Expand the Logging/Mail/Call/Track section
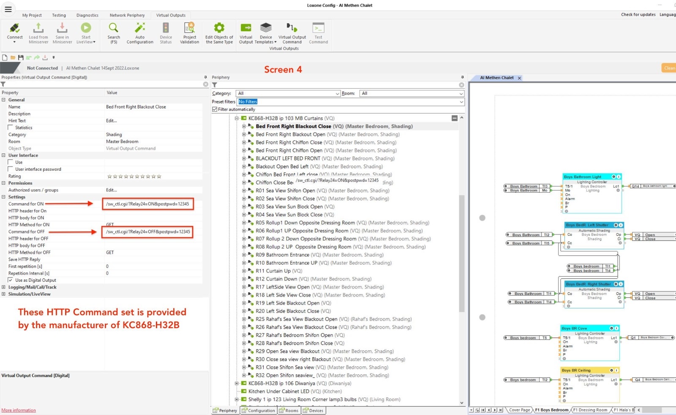 pyautogui.click(x=3, y=287)
